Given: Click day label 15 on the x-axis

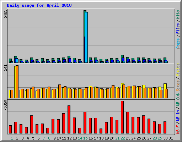Looking at the screenshot, I should coord(85,138).
